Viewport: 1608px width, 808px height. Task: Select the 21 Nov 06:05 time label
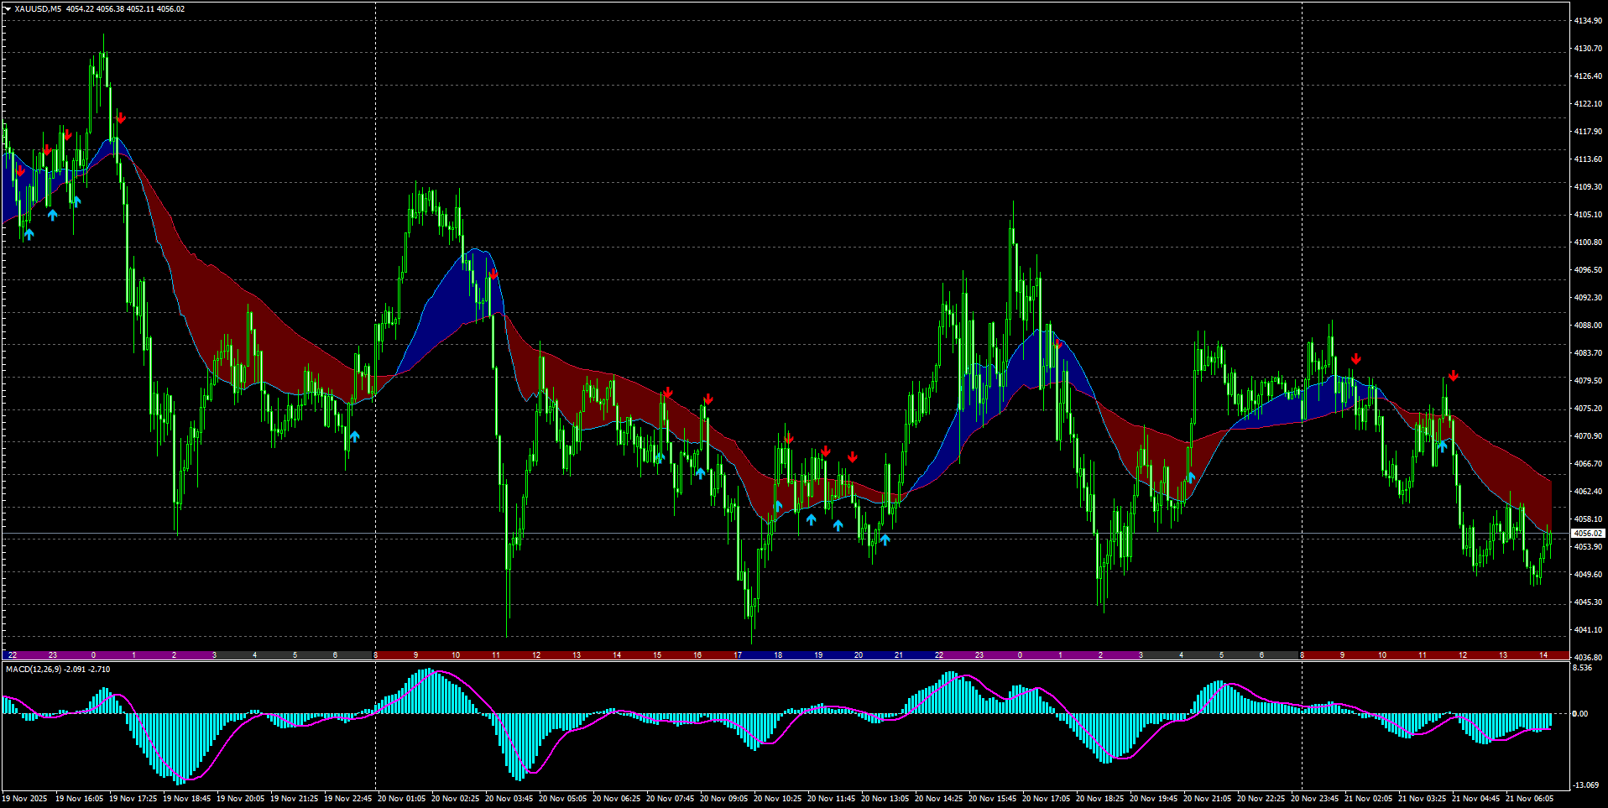click(1529, 799)
